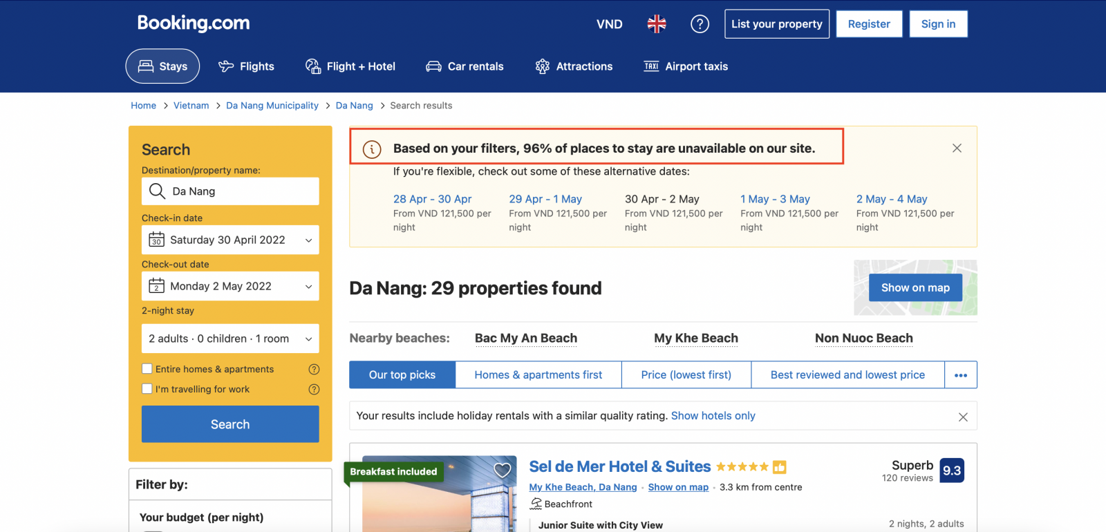The image size is (1106, 532).
Task: Tick I'm travelling for work checkbox
Action: pyautogui.click(x=147, y=389)
